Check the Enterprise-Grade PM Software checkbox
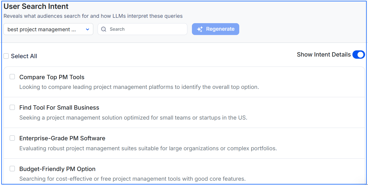 click(12, 138)
